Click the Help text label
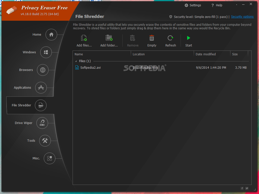 click(x=219, y=5)
